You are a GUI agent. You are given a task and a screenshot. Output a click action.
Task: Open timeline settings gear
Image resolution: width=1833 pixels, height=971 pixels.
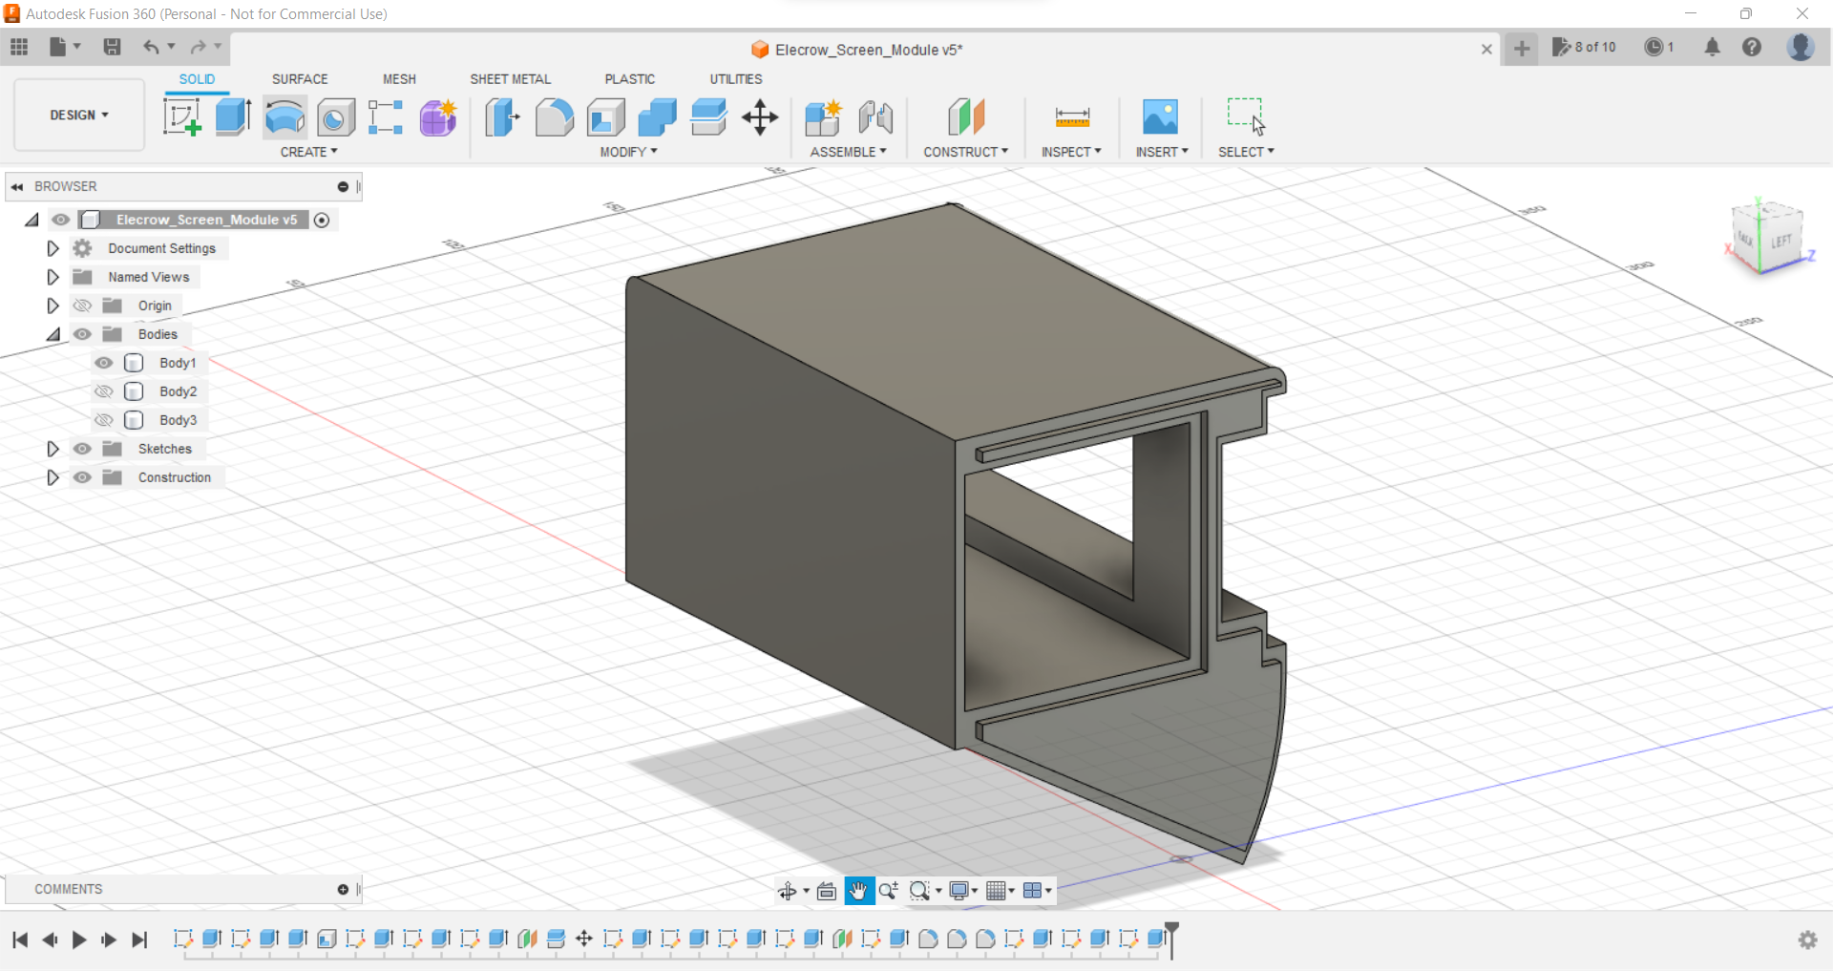1807,939
